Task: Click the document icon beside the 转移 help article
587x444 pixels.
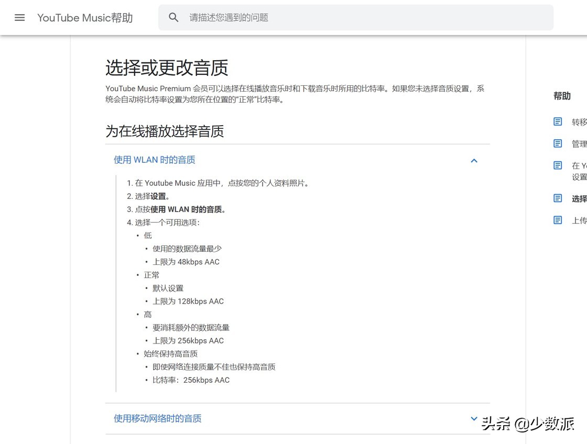Action: click(557, 121)
